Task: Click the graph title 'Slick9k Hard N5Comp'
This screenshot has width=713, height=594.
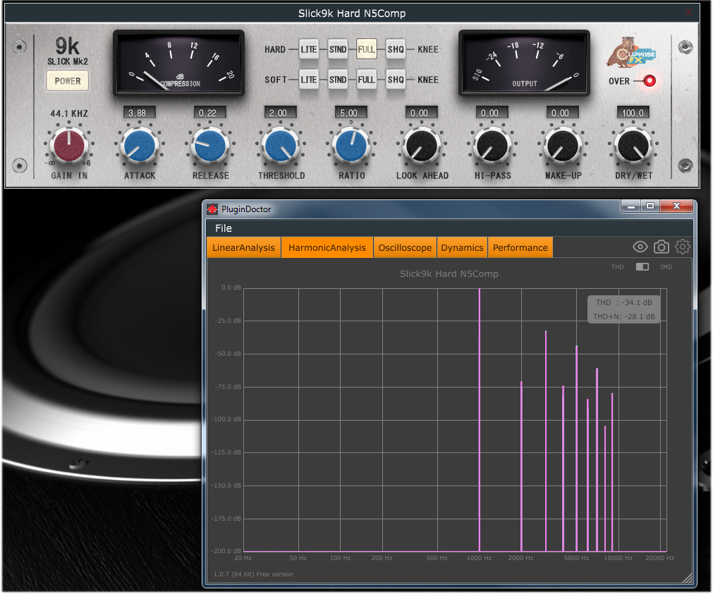Action: (449, 273)
